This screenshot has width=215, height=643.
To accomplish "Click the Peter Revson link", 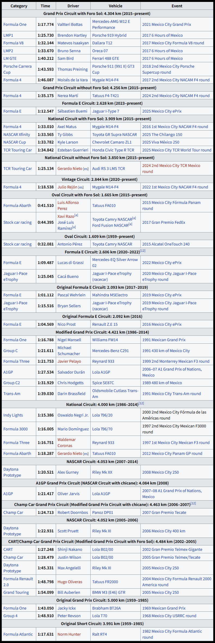I will pos(69,616).
